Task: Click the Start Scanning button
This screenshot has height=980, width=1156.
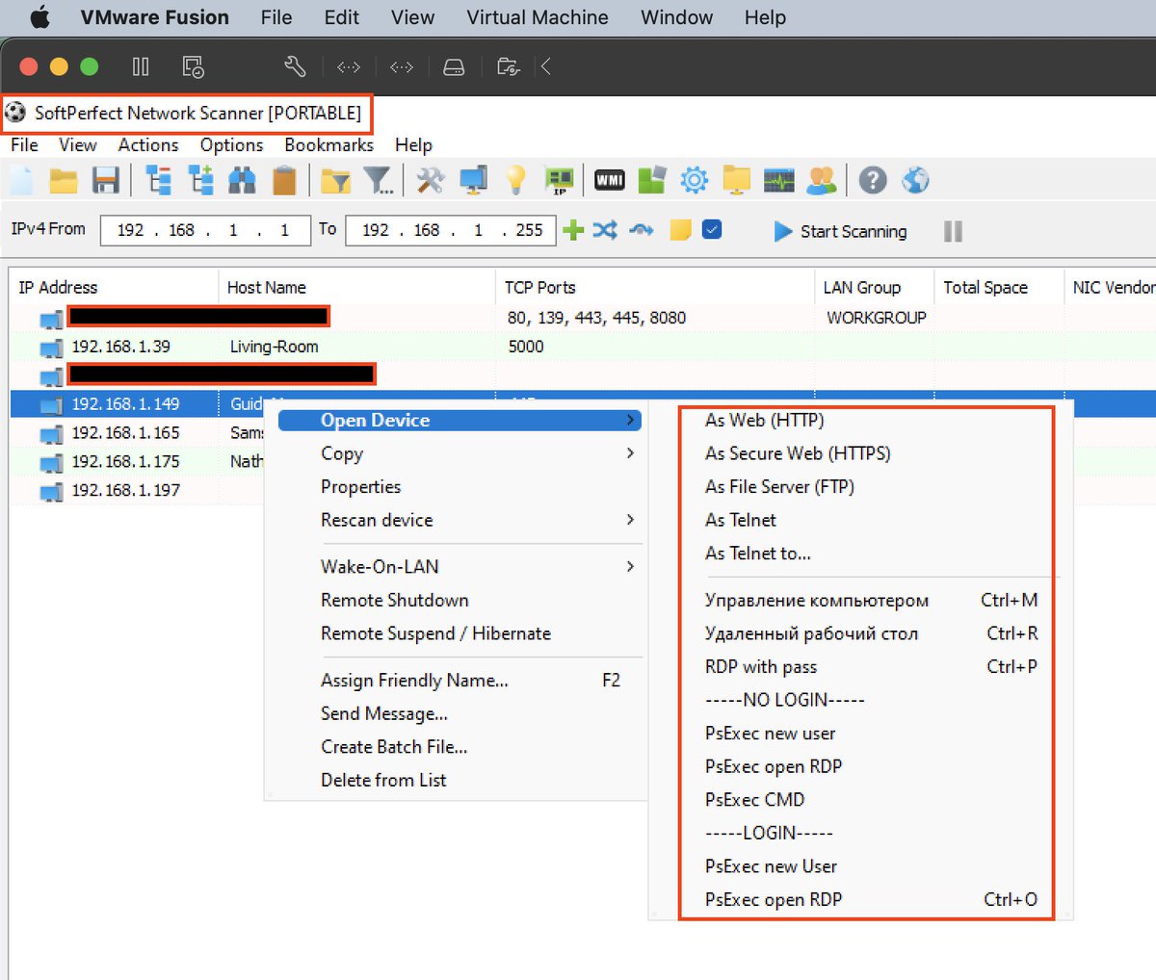Action: click(840, 231)
